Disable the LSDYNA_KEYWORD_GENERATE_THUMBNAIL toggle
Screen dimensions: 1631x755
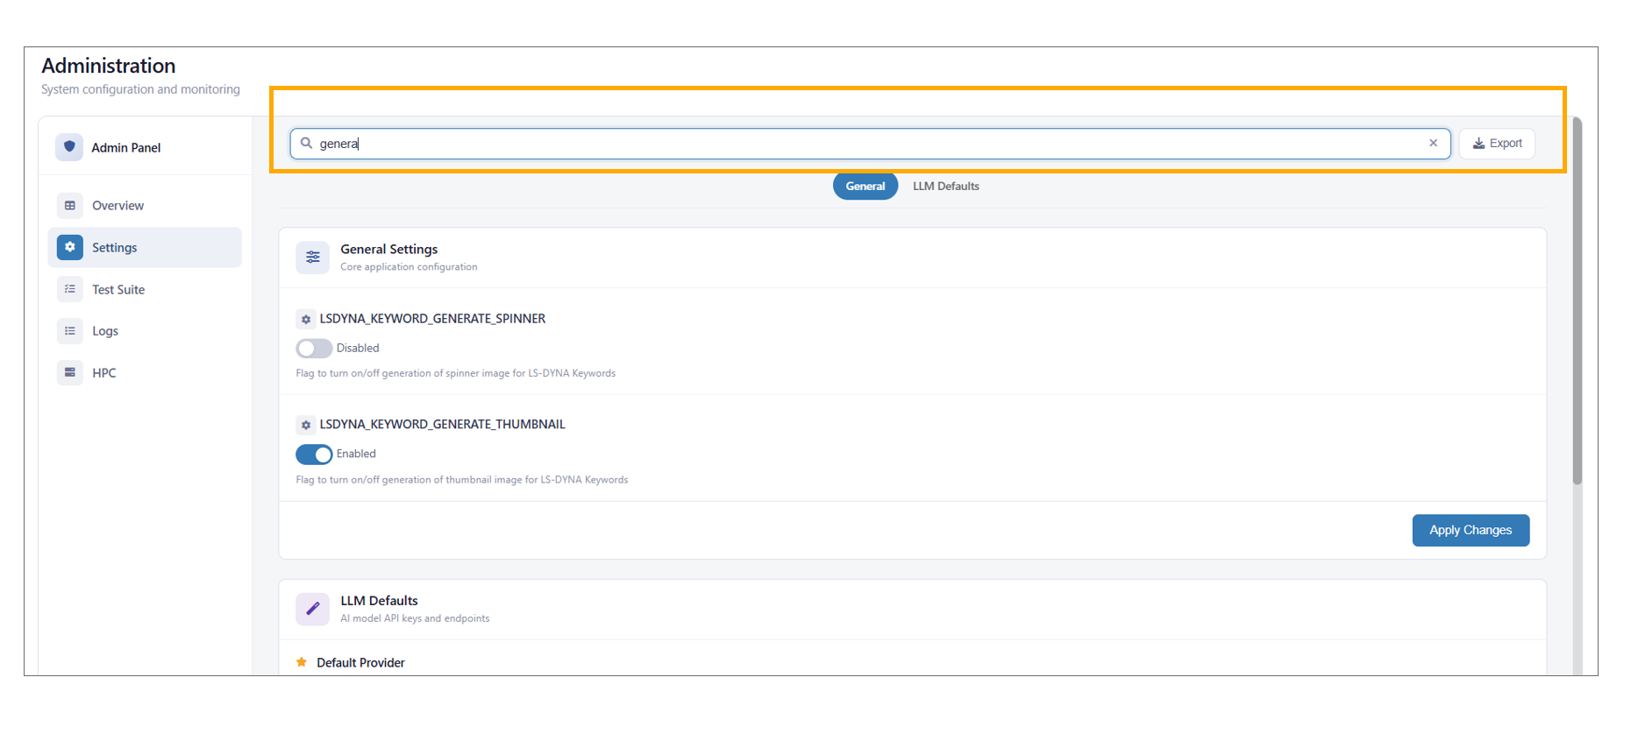click(314, 455)
